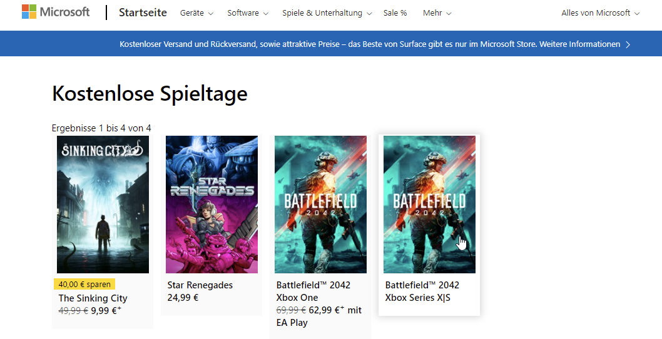Viewport: 662px width, 339px height.
Task: Open Battlefield 2042 Xbox One cover image
Action: point(320,205)
